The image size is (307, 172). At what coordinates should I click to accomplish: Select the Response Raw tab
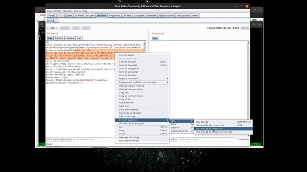pos(155,38)
